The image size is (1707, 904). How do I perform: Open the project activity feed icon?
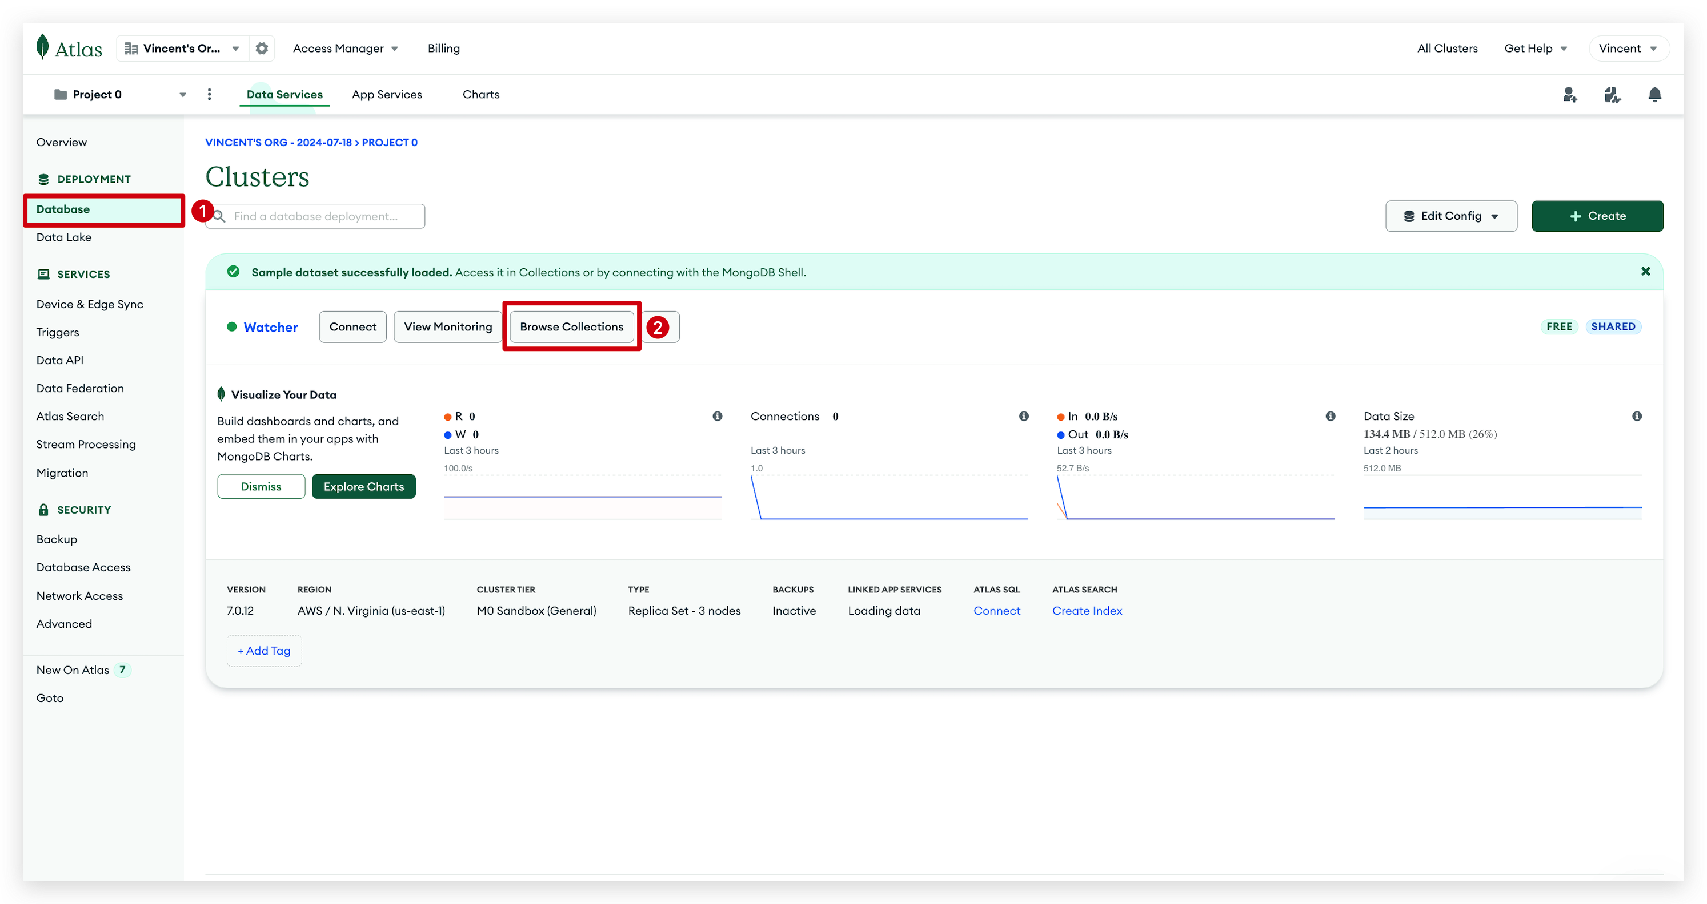(x=1612, y=95)
